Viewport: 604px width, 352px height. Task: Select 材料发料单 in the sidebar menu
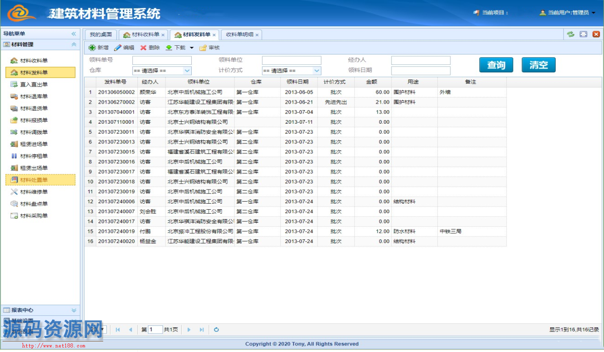coord(40,73)
